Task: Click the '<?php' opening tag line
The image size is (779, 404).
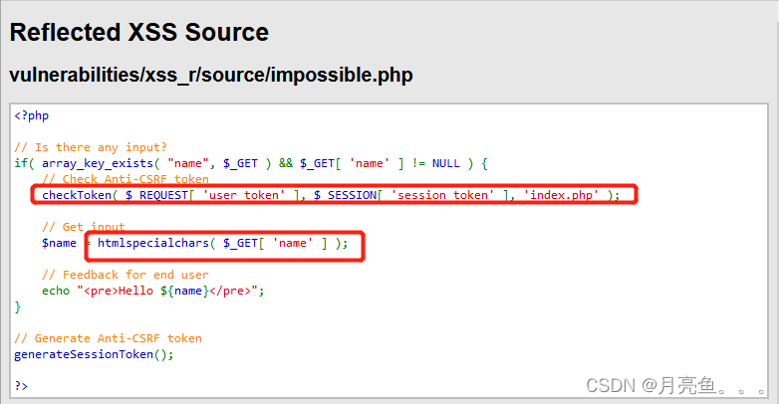Action: [x=31, y=115]
